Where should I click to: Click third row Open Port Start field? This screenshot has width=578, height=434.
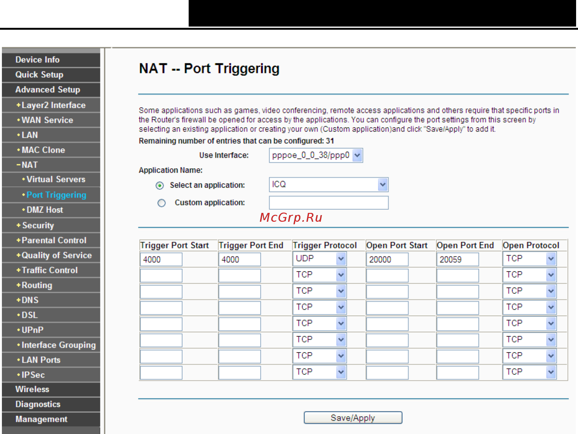387,292
